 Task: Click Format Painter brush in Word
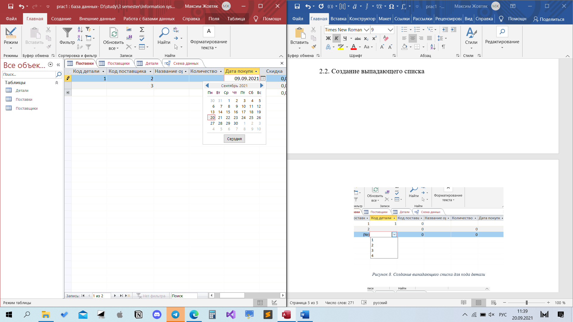314,47
